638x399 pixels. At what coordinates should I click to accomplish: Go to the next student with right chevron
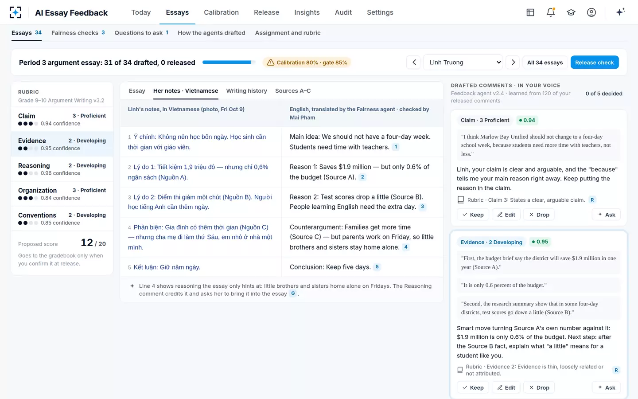[x=513, y=63]
